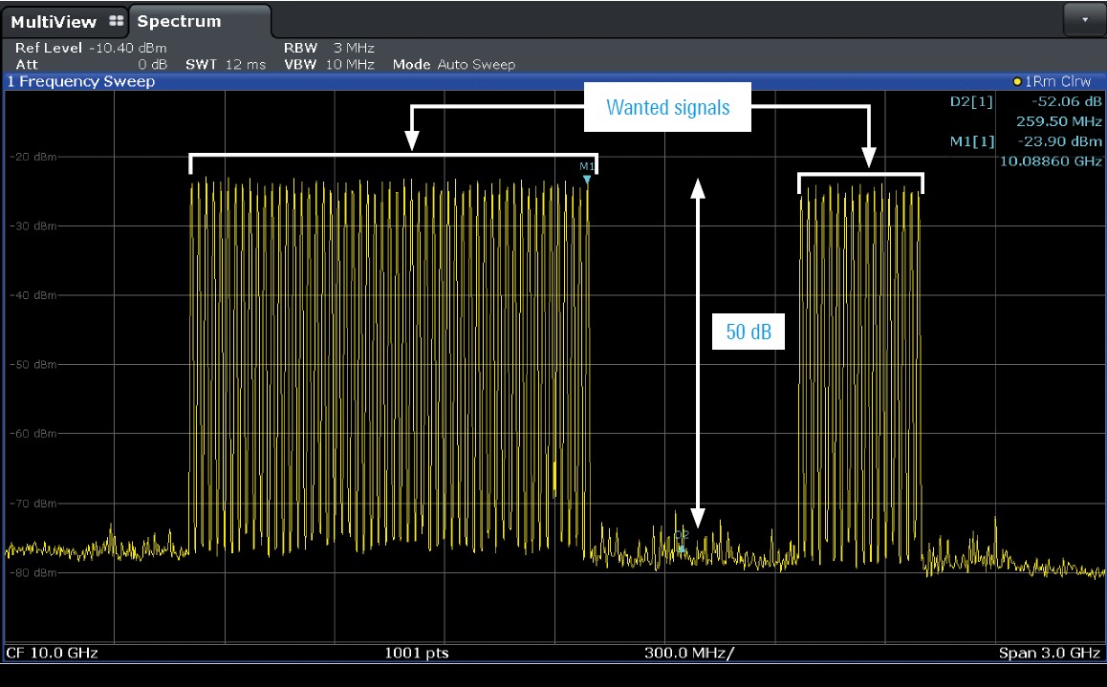Image resolution: width=1107 pixels, height=687 pixels.
Task: Click the Wanted signals annotation label
Action: pyautogui.click(x=667, y=107)
